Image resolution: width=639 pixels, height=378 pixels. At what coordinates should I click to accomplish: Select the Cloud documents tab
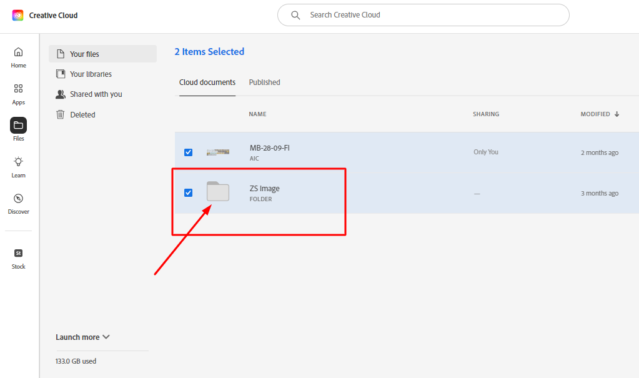(207, 82)
